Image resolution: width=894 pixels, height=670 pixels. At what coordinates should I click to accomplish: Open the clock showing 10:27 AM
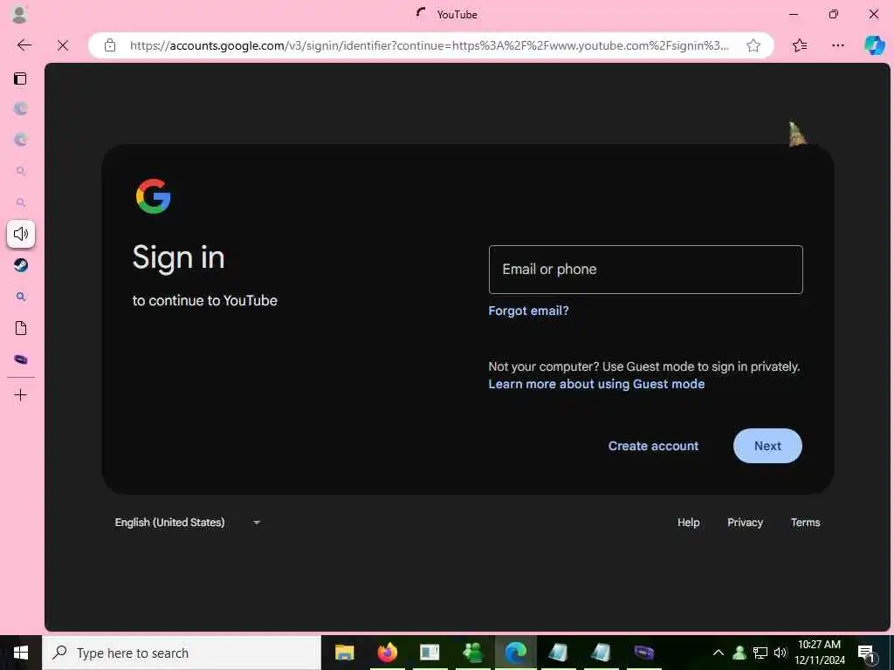pyautogui.click(x=819, y=653)
